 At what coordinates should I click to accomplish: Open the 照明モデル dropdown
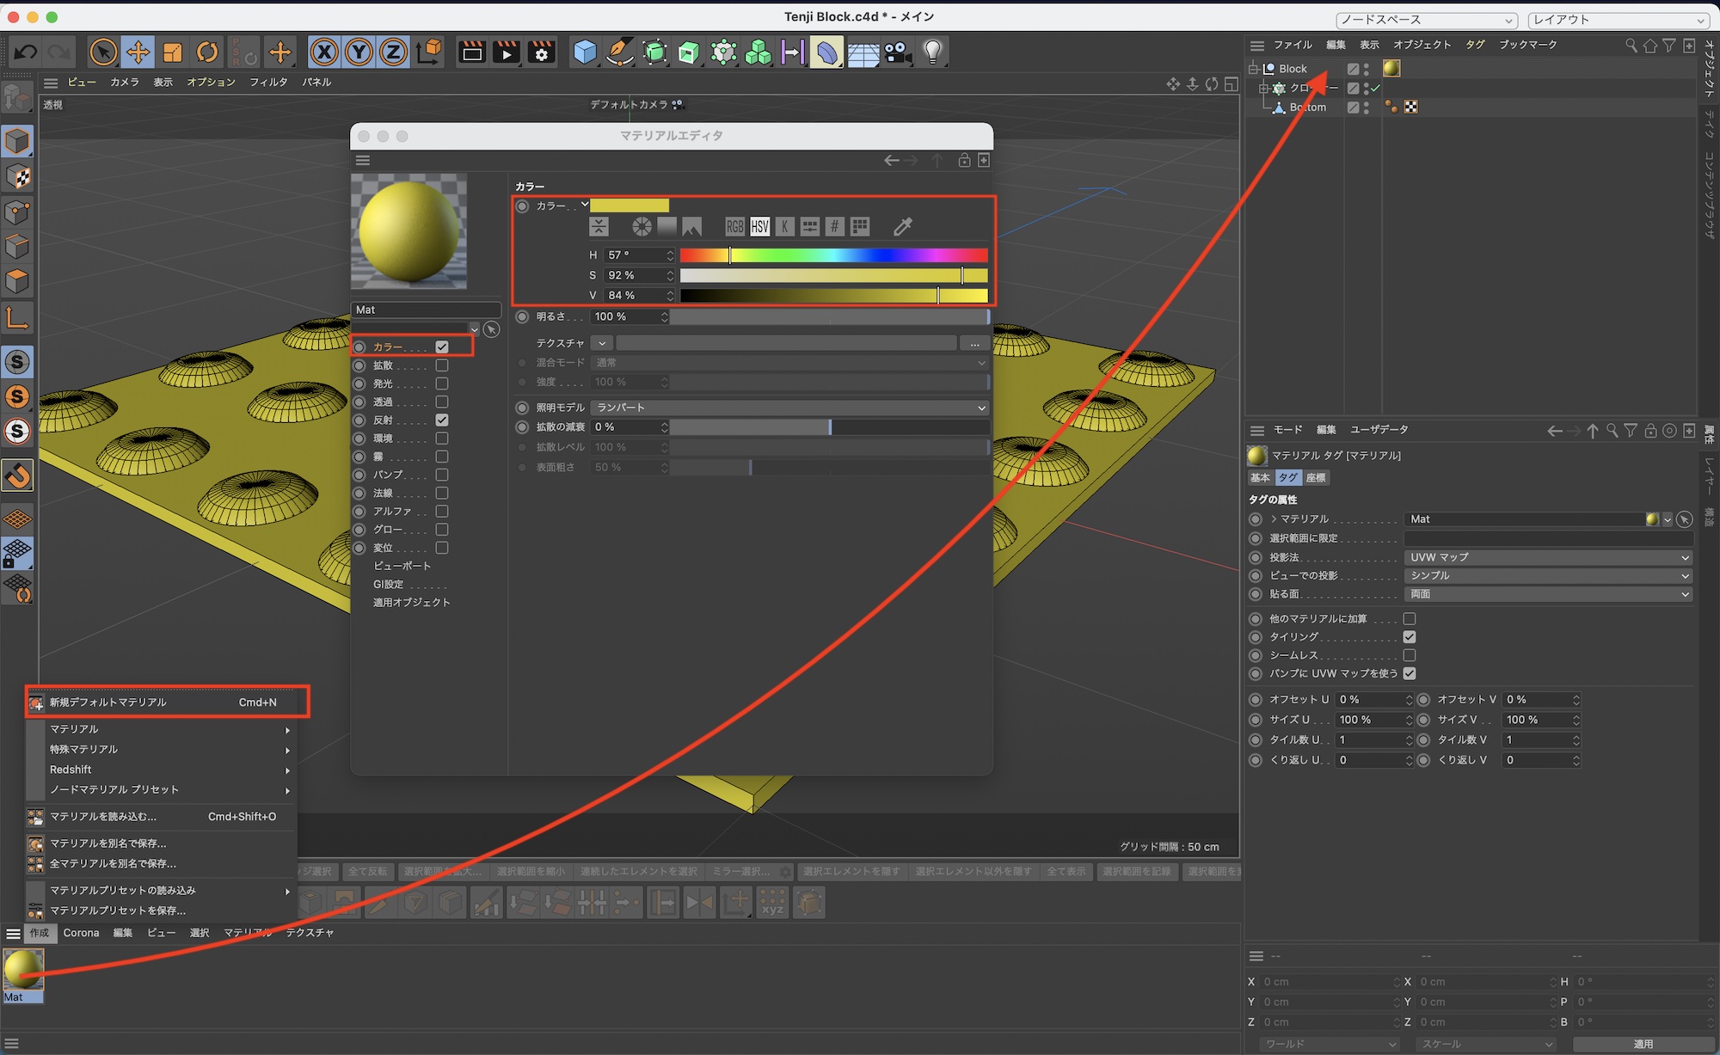pos(789,408)
